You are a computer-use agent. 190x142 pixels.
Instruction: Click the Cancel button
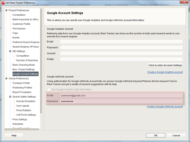(176, 135)
